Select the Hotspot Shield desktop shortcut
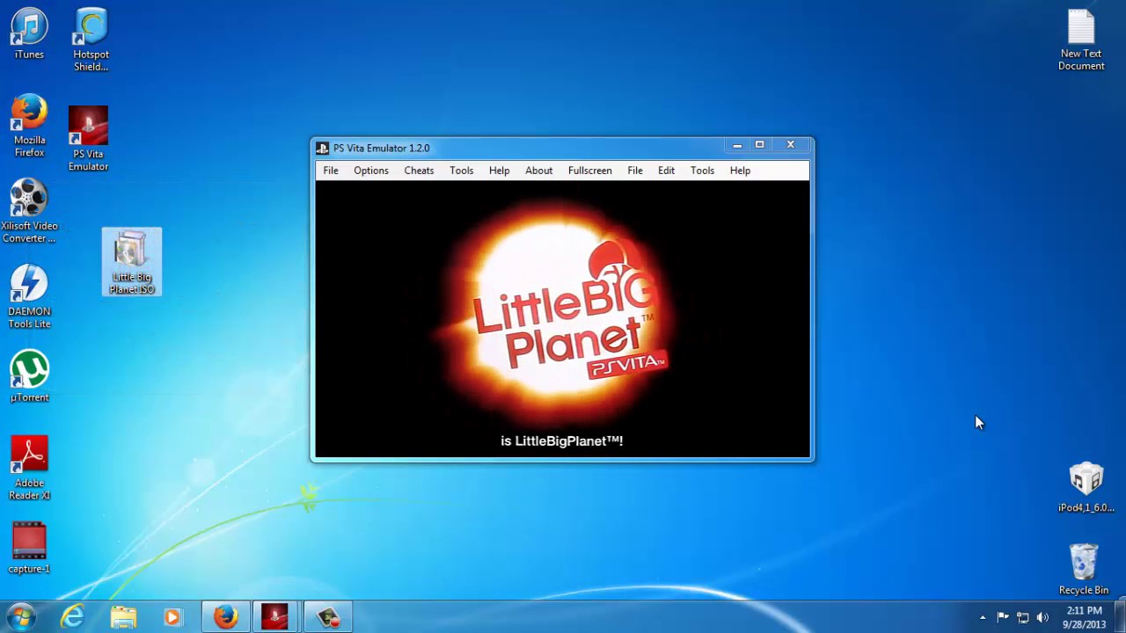Viewport: 1126px width, 633px height. 91,40
